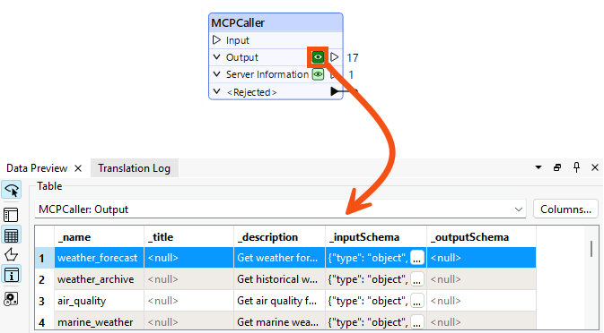Select row number 2 header
Image resolution: width=604 pixels, height=333 pixels.
[x=45, y=279]
